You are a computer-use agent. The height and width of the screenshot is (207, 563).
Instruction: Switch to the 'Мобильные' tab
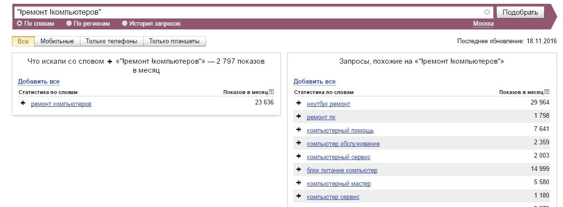pyautogui.click(x=57, y=41)
